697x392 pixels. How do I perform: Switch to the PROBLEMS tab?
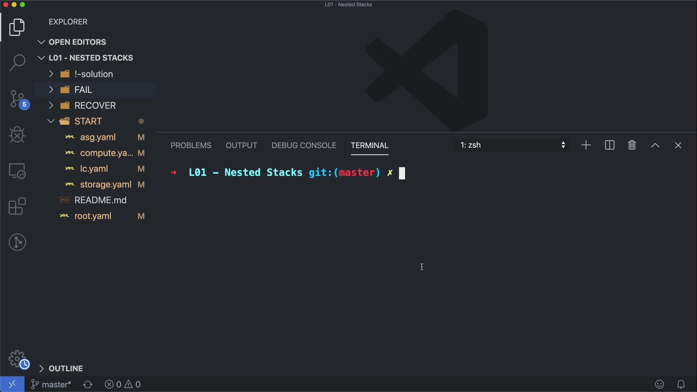(x=191, y=145)
